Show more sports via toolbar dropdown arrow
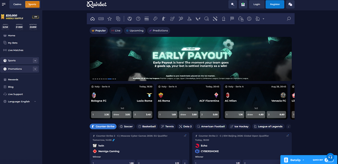 coord(263,19)
